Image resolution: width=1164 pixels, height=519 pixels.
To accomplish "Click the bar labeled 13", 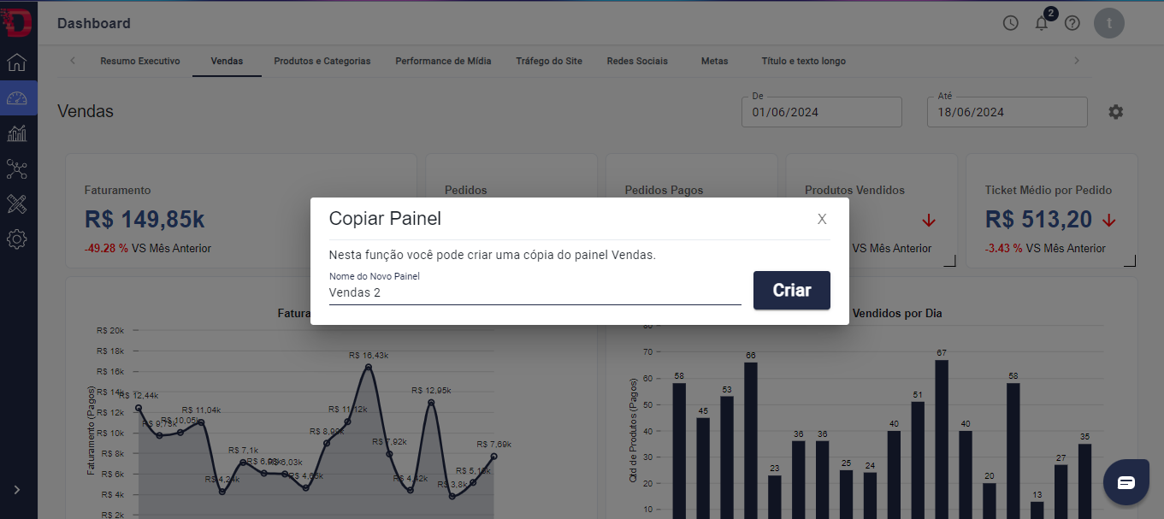I will point(1037,510).
